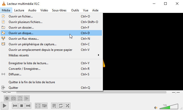Open the Vidéo menu

44,10
